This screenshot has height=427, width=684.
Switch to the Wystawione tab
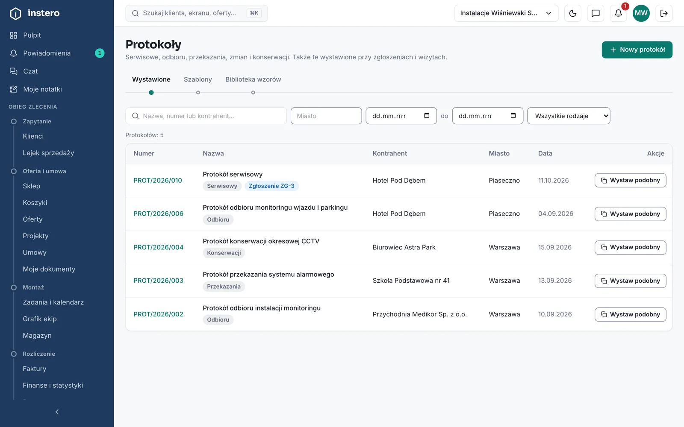(x=151, y=79)
